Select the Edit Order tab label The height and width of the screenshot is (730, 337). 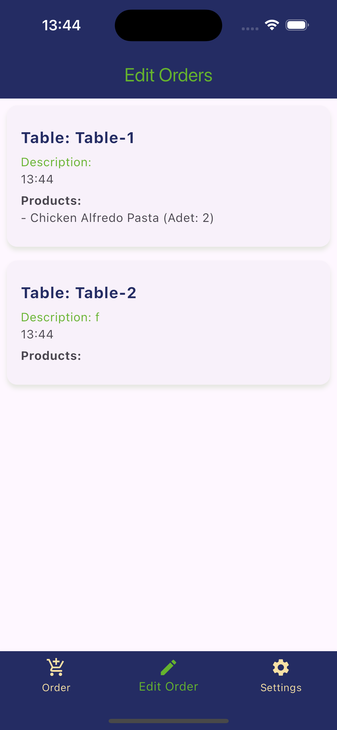(x=168, y=687)
